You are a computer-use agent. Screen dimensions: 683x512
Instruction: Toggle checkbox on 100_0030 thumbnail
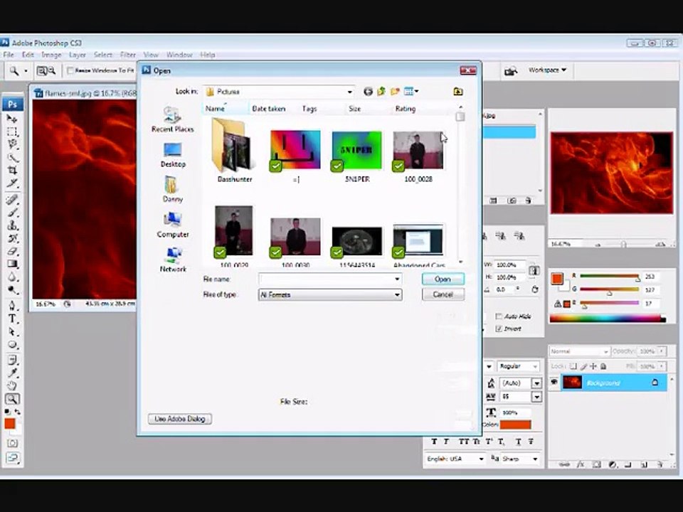(275, 252)
